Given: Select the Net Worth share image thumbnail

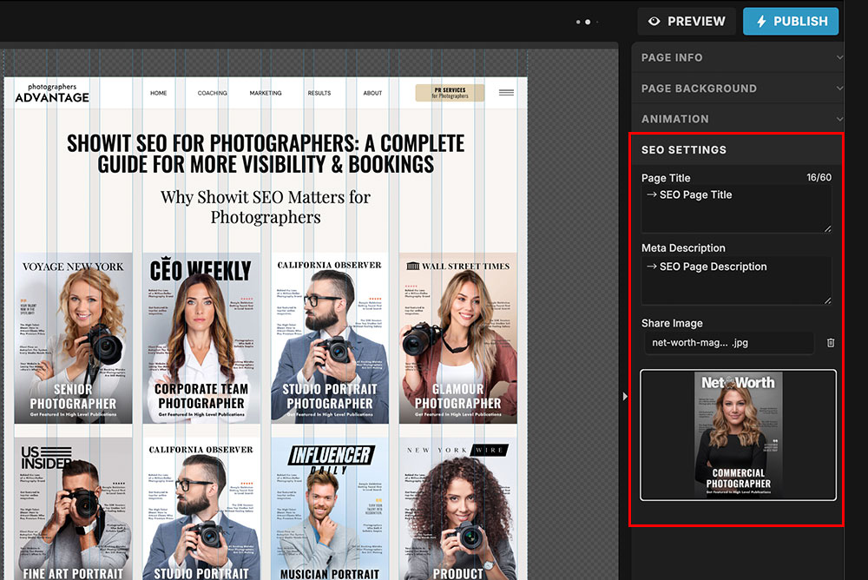Looking at the screenshot, I should (738, 435).
